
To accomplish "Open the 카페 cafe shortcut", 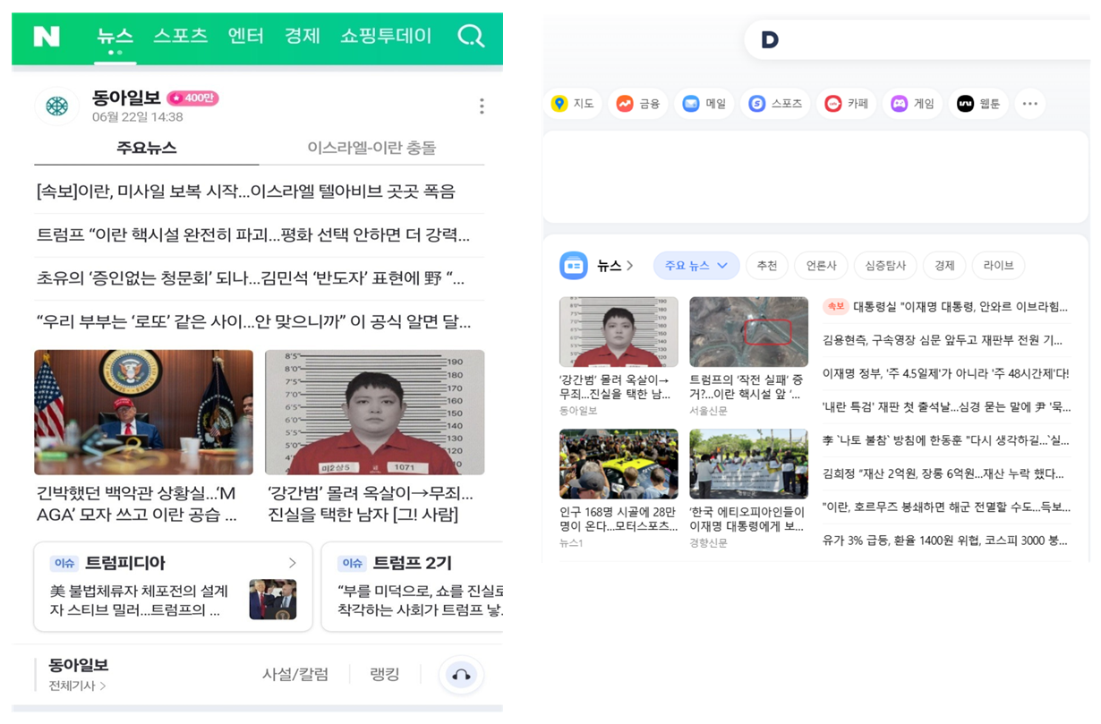I will [846, 104].
